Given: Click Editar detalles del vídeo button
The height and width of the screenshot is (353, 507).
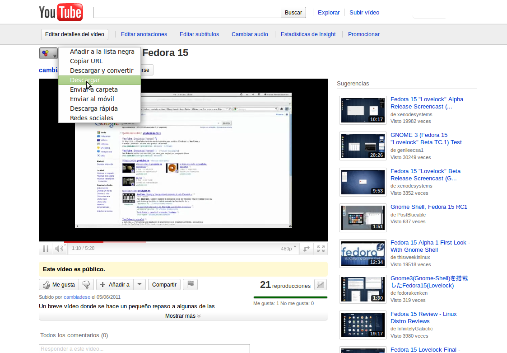Looking at the screenshot, I should click(74, 34).
